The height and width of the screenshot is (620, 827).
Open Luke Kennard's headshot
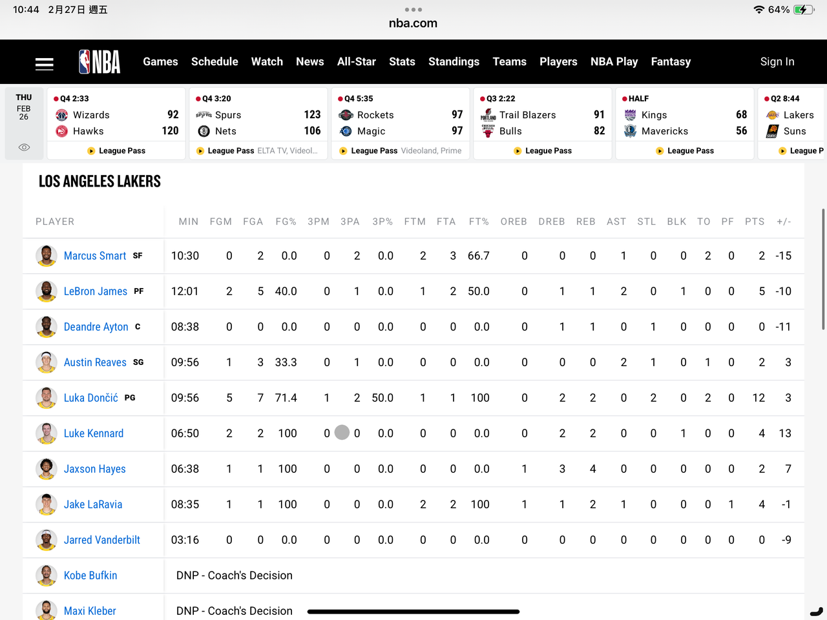[x=47, y=433]
